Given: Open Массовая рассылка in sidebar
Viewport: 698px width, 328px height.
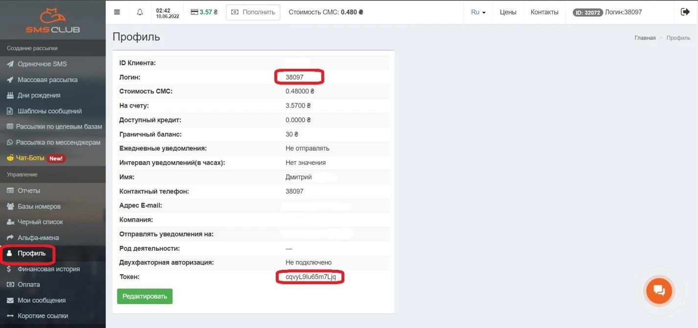Looking at the screenshot, I should (47, 80).
